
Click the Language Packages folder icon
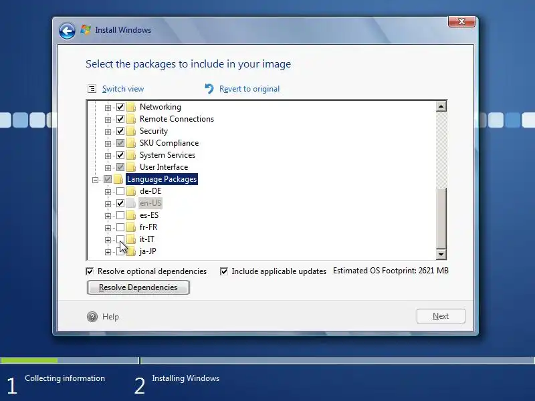(118, 179)
